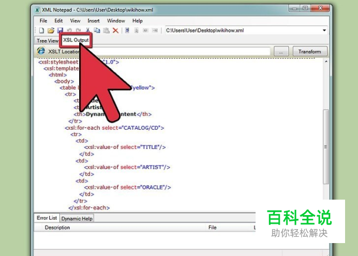Click the <html> tag line
Image resolution: width=358 pixels, height=256 pixels.
pos(58,75)
